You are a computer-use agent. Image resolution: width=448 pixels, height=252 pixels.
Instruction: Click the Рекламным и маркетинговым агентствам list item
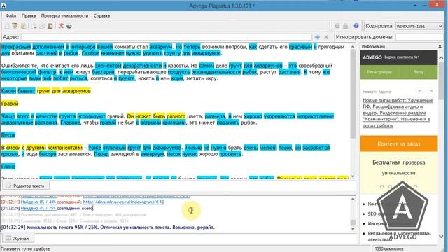[x=399, y=237]
